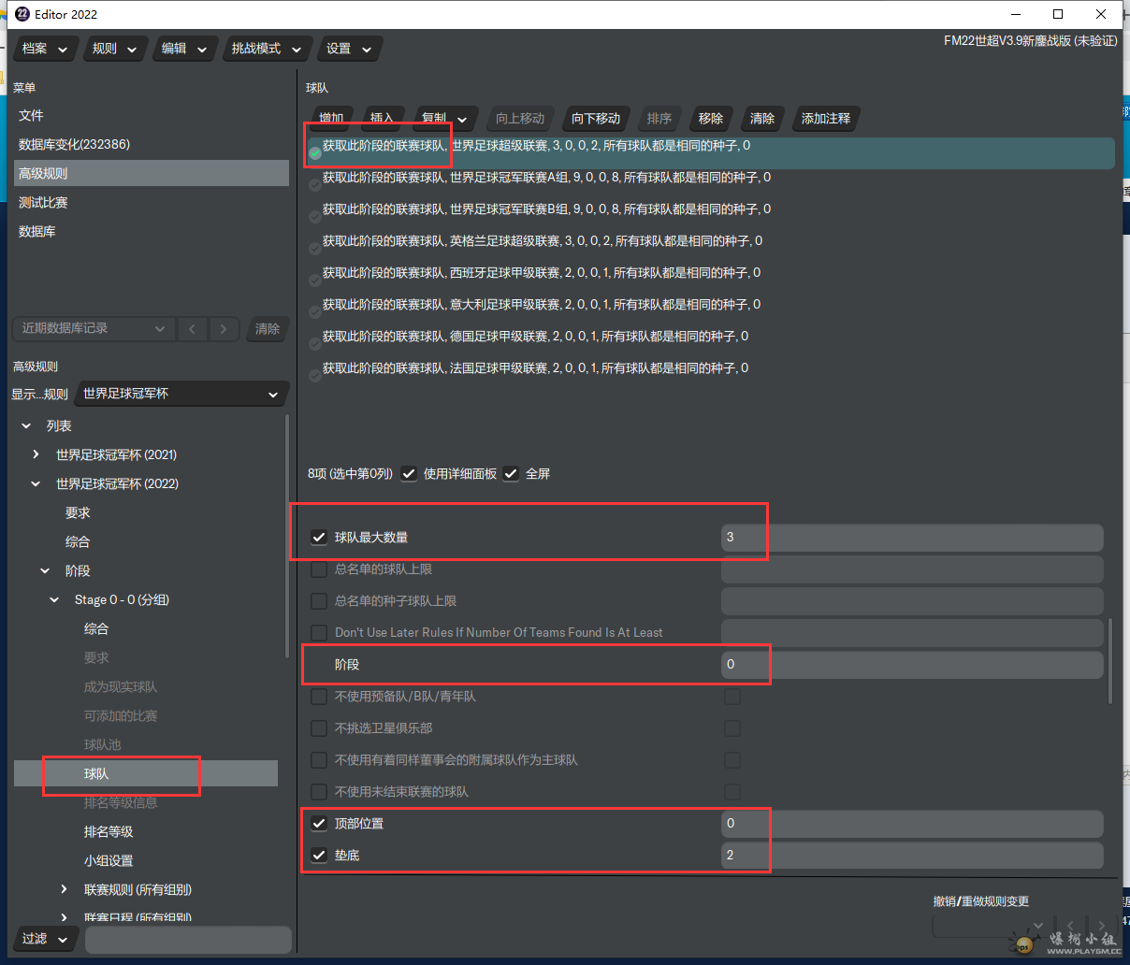Open the 挑战模式 menu

click(x=267, y=49)
